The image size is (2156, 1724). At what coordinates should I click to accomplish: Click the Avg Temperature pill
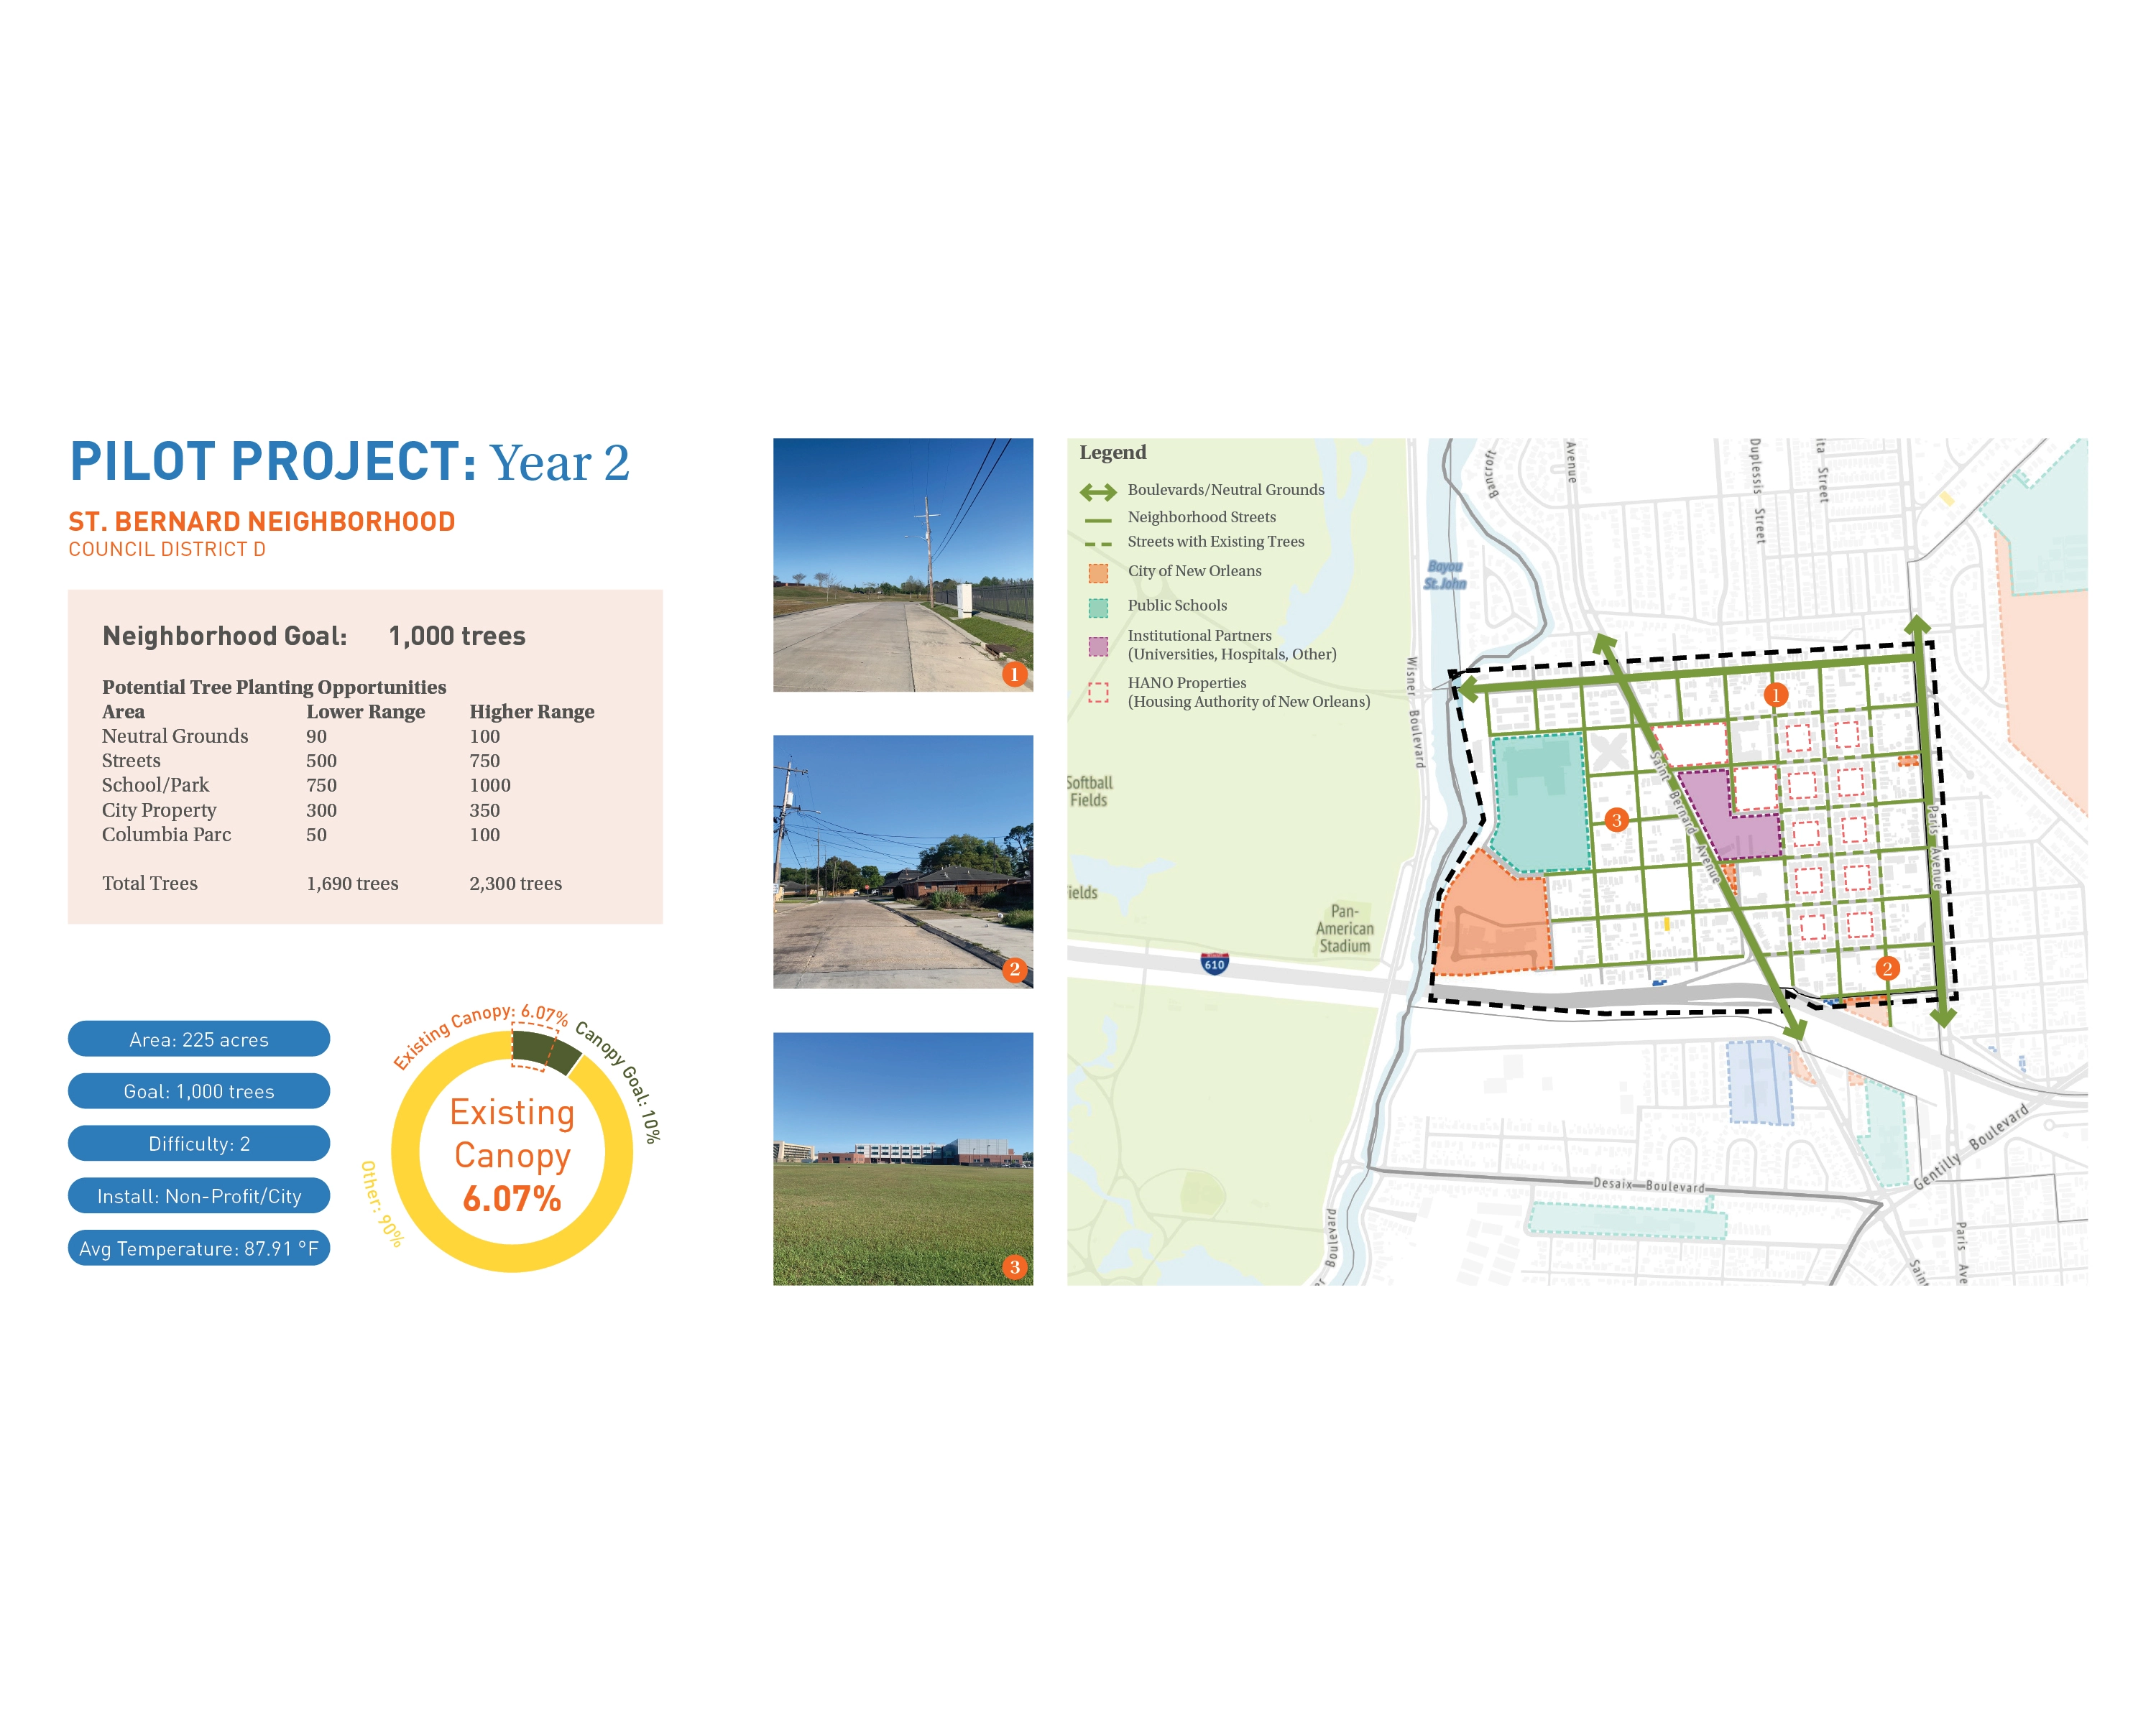coord(199,1247)
